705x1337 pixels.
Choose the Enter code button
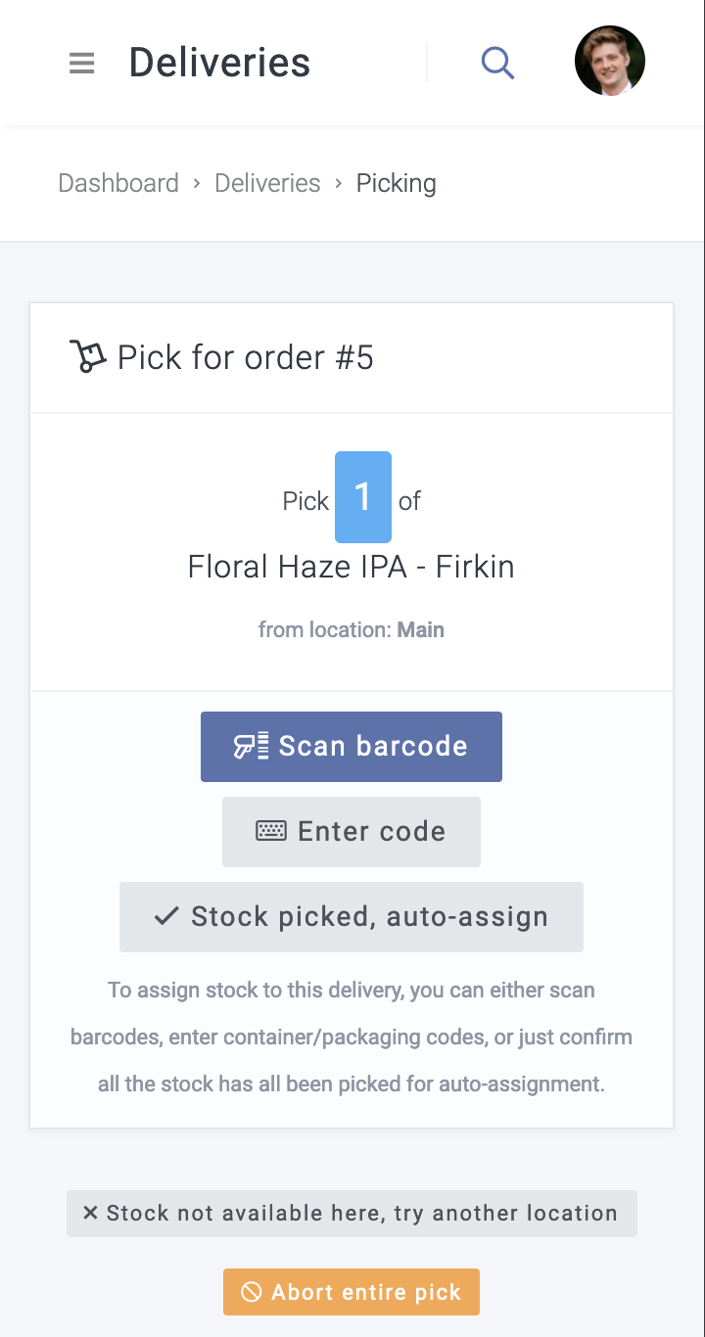pos(352,832)
